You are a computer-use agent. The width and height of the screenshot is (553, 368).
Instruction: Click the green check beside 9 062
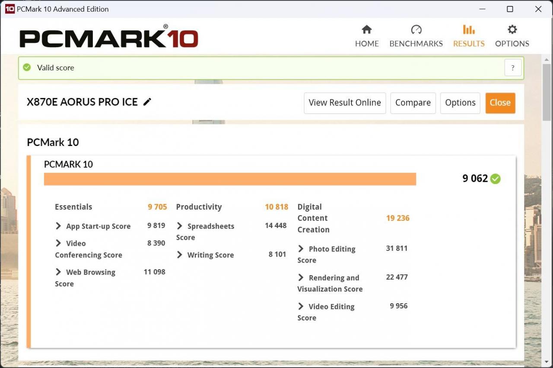tap(496, 179)
